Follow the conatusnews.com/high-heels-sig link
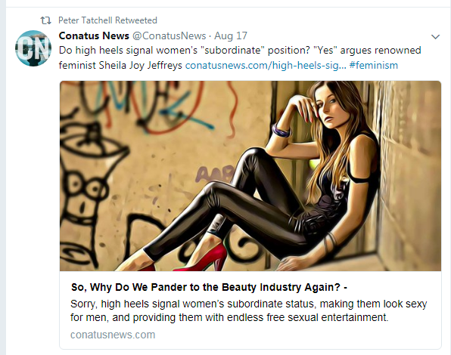 point(266,66)
